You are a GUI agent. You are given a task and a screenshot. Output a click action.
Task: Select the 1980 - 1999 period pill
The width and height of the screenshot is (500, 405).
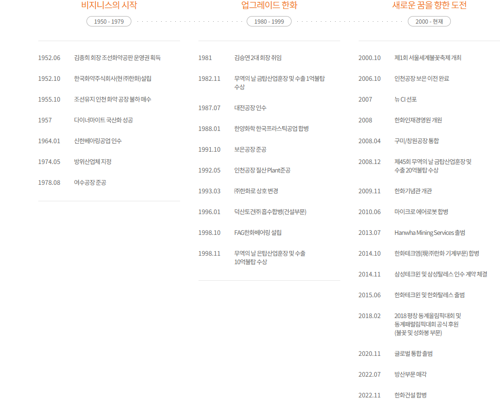point(269,21)
